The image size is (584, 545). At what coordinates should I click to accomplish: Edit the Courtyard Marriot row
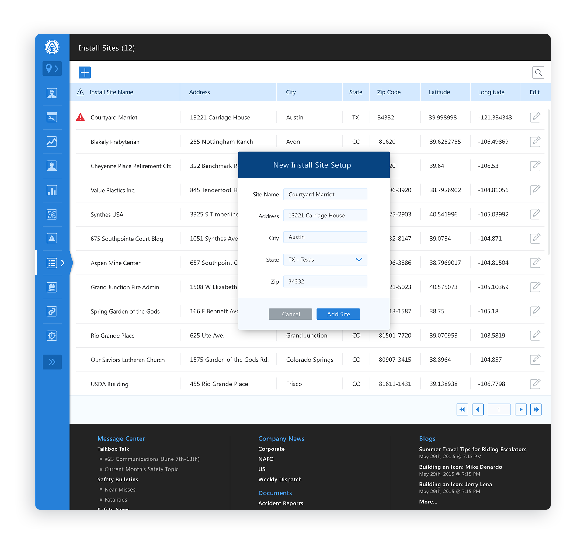click(x=535, y=117)
